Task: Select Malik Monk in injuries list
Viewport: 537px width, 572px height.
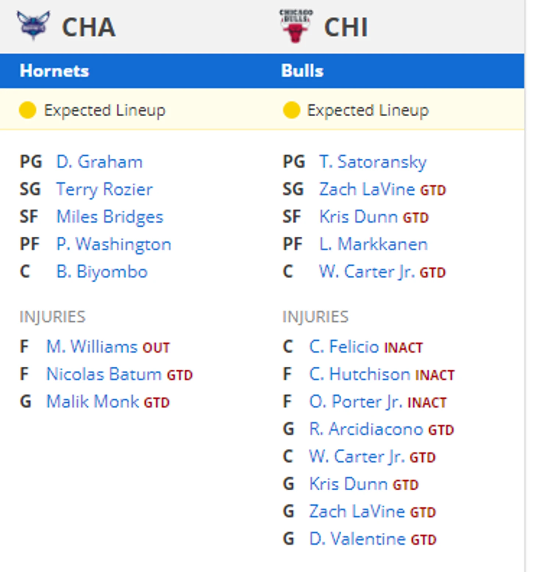Action: click(x=93, y=402)
